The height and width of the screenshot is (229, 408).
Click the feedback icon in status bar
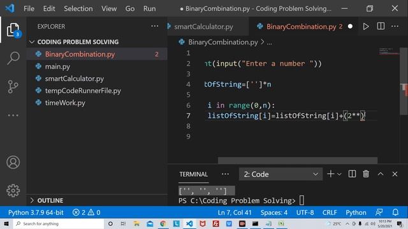[x=379, y=212]
